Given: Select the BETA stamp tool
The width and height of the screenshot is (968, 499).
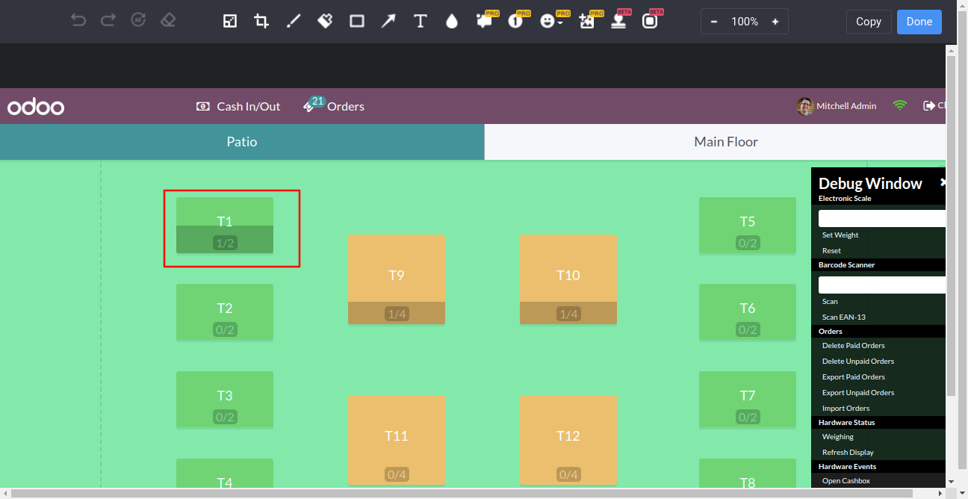Looking at the screenshot, I should coord(619,20).
